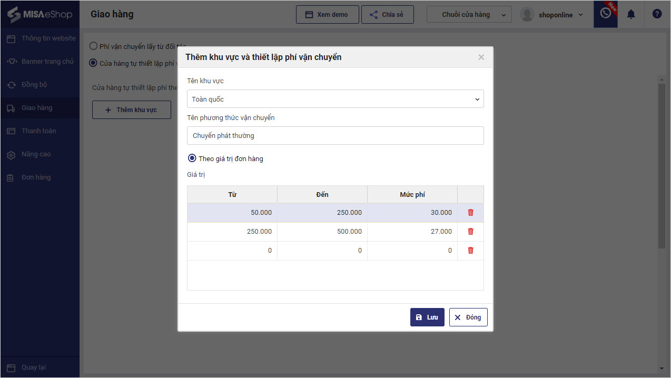Delete the 50.000 to 250.000 fee row
671x378 pixels.
(x=470, y=213)
